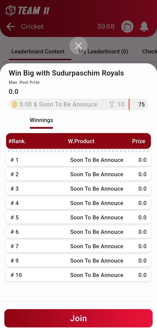This screenshot has height=332, width=157.
Task: Open the notifications bell
Action: pyautogui.click(x=144, y=26)
